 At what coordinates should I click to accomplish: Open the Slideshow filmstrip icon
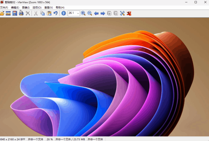[x=8, y=13]
